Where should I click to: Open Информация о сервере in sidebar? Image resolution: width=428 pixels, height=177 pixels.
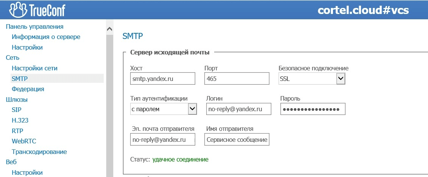pos(46,37)
